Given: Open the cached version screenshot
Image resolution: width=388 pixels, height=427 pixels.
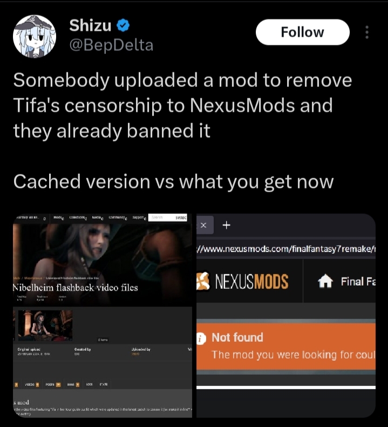Looking at the screenshot, I should 103,315.
